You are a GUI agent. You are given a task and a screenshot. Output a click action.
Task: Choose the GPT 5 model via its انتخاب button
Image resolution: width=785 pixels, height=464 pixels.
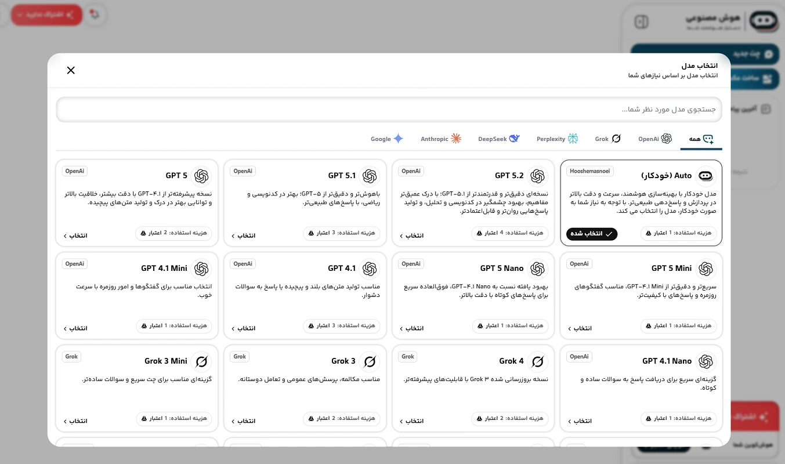pyautogui.click(x=75, y=235)
